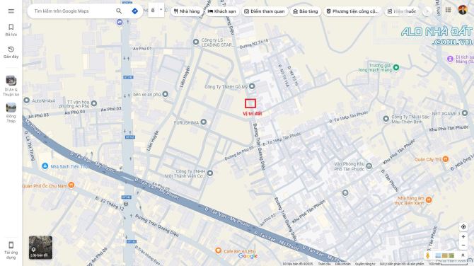Open the Google apps grid

(x=448, y=10)
